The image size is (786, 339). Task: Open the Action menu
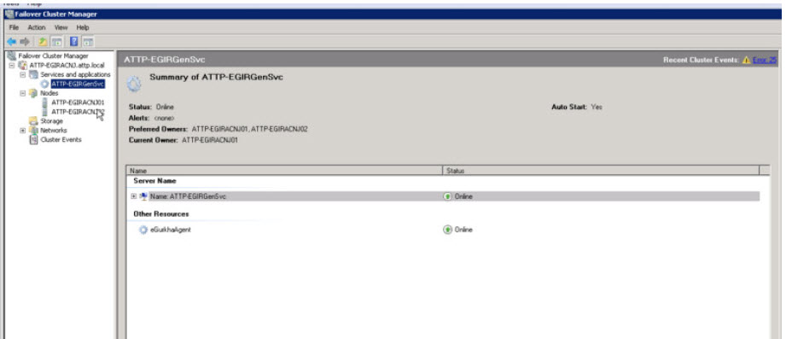pyautogui.click(x=37, y=27)
